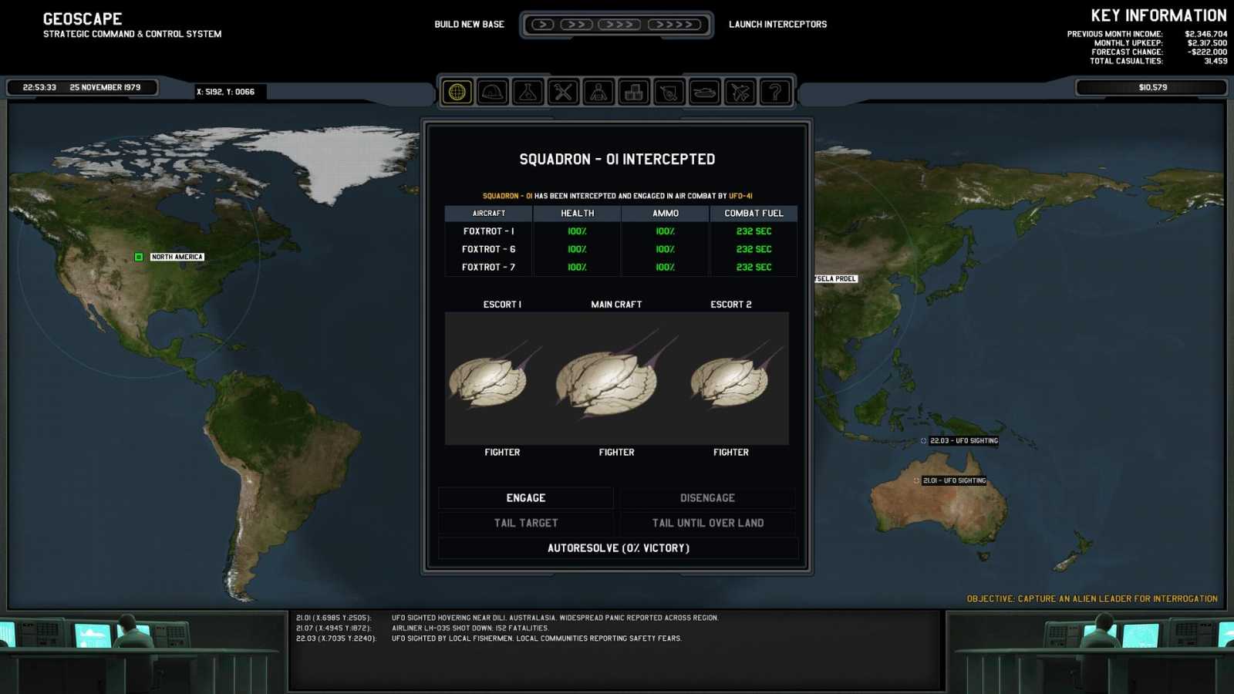This screenshot has width=1234, height=694.
Task: Click the 21.01 Dili UFO sighting log entry
Action: (507, 618)
